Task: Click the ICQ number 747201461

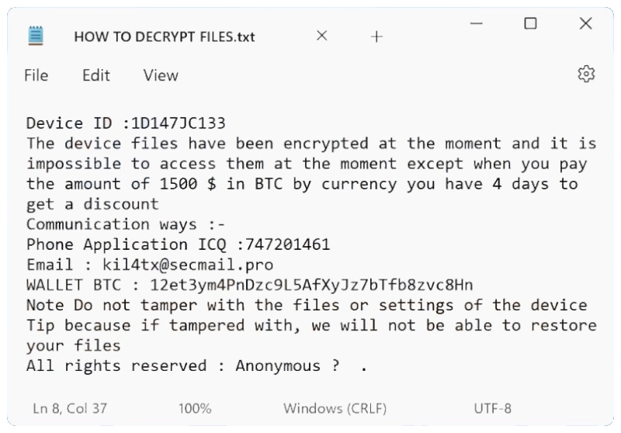Action: (x=286, y=244)
